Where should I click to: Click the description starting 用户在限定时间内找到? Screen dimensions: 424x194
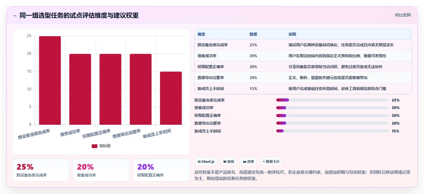tap(337, 56)
